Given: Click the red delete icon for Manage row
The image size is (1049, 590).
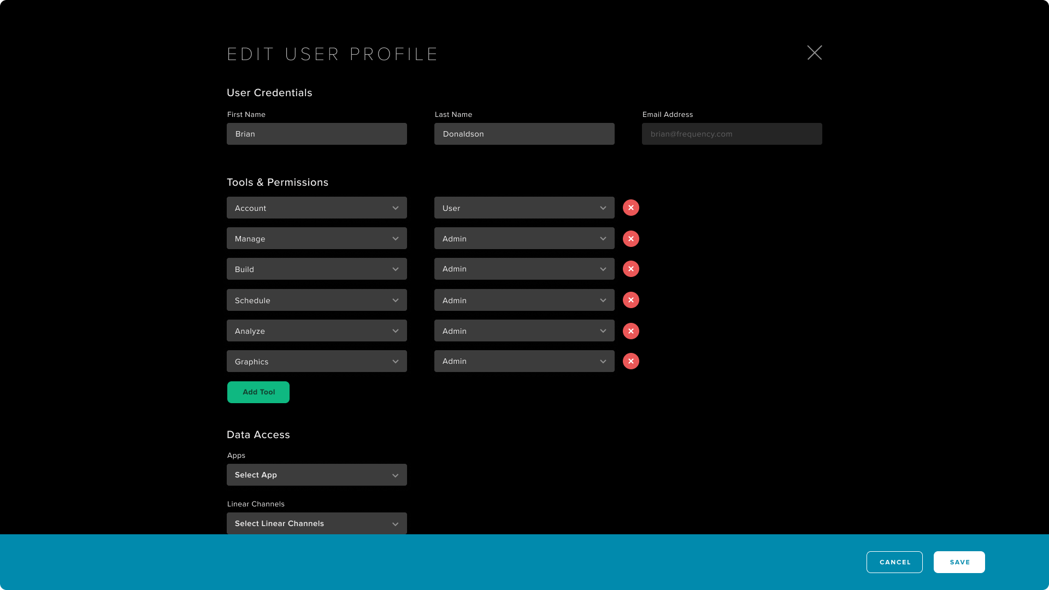Looking at the screenshot, I should (631, 238).
